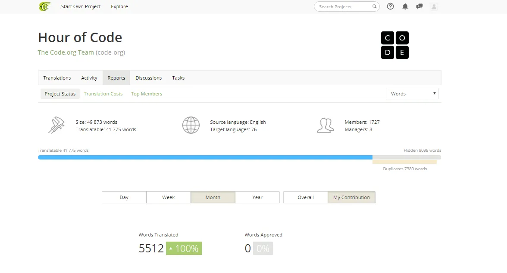Go to Explore page

pyautogui.click(x=119, y=6)
